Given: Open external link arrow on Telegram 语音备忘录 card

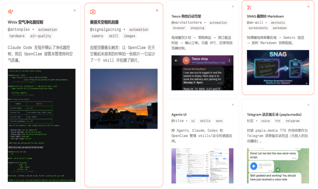Looking at the screenshot, I should [308, 105].
